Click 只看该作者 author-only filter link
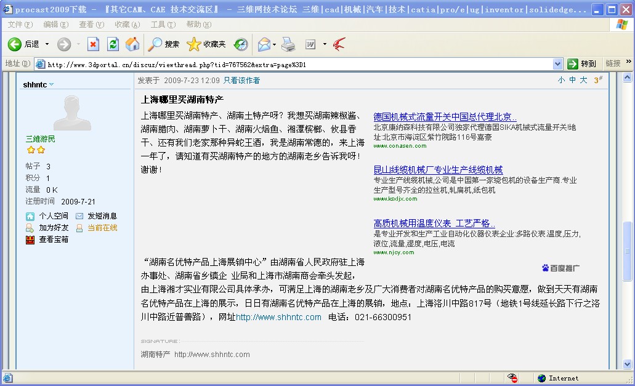The height and width of the screenshot is (386, 635). pyautogui.click(x=242, y=81)
